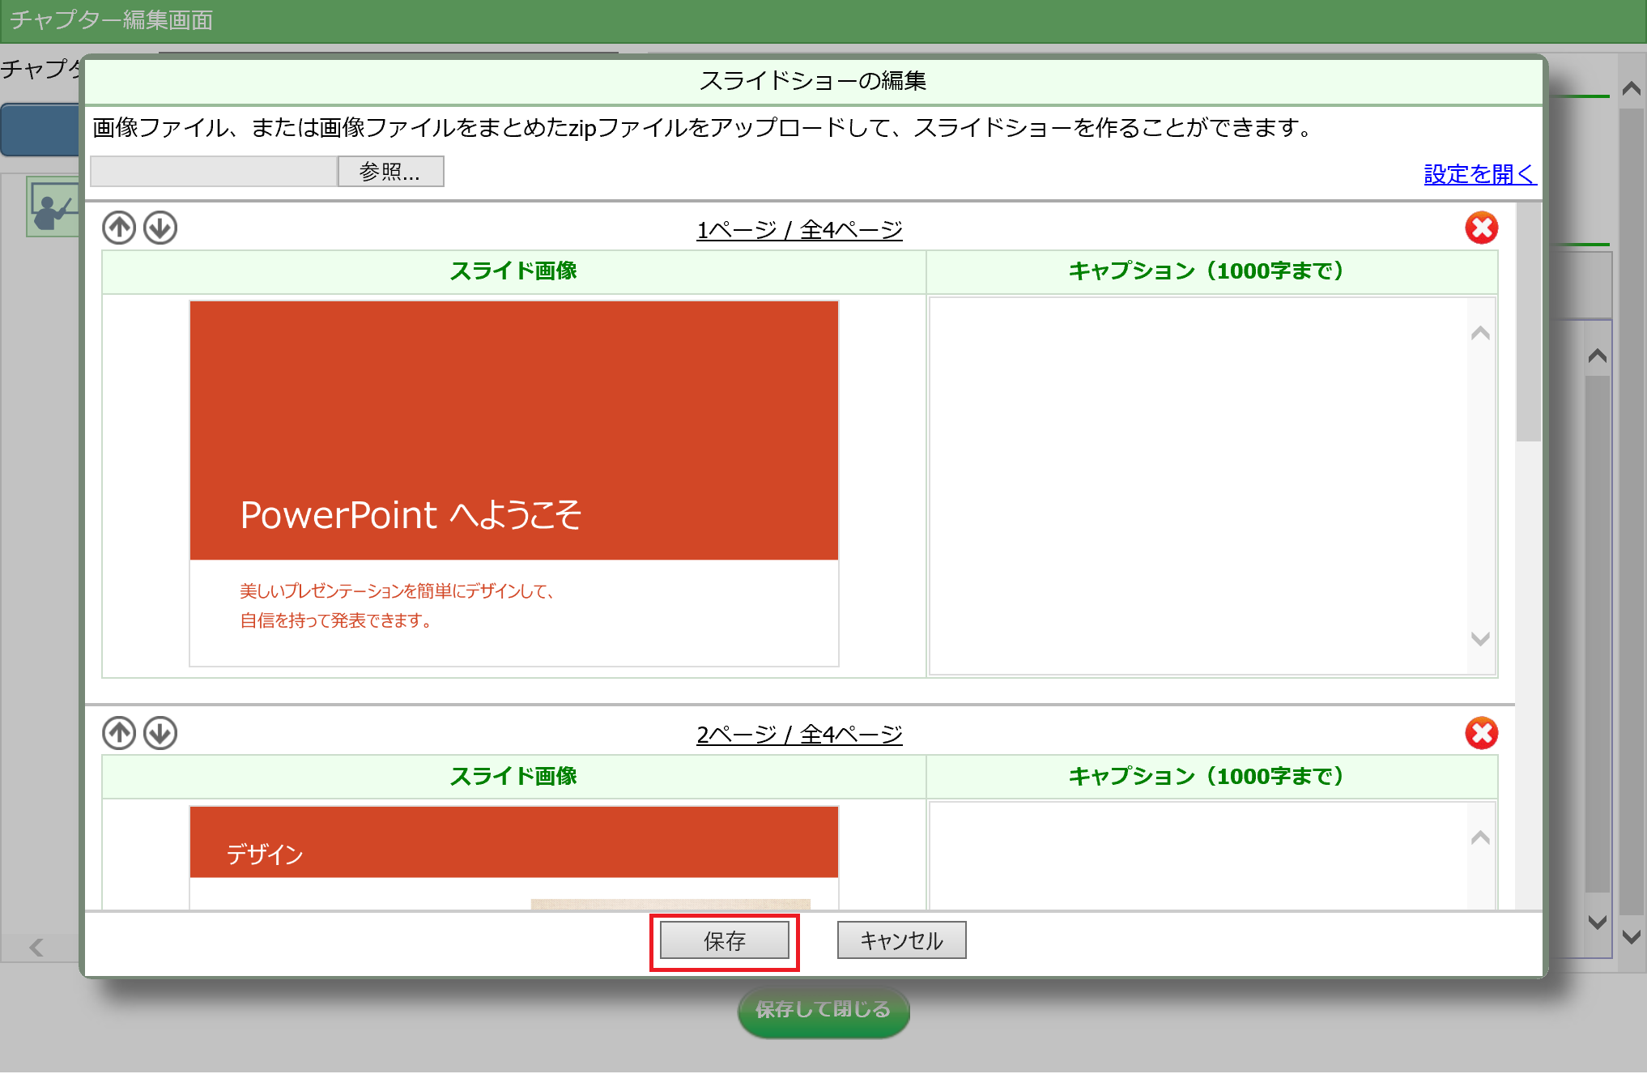
Task: Move page 1 slide down
Action: coord(160,228)
